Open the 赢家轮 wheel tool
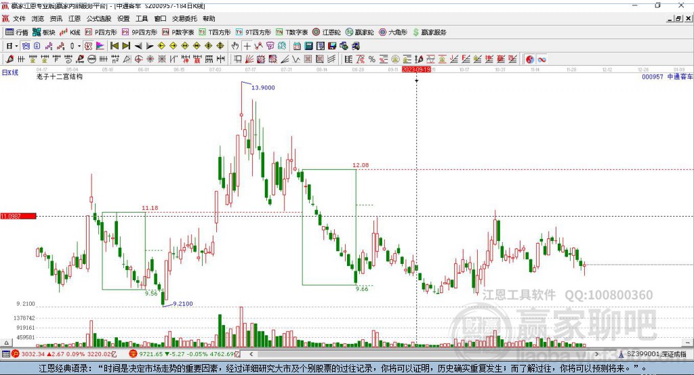 359,32
